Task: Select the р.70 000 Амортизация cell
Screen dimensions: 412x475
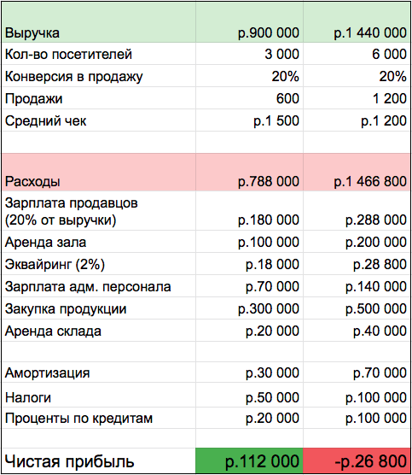Action: (x=357, y=372)
